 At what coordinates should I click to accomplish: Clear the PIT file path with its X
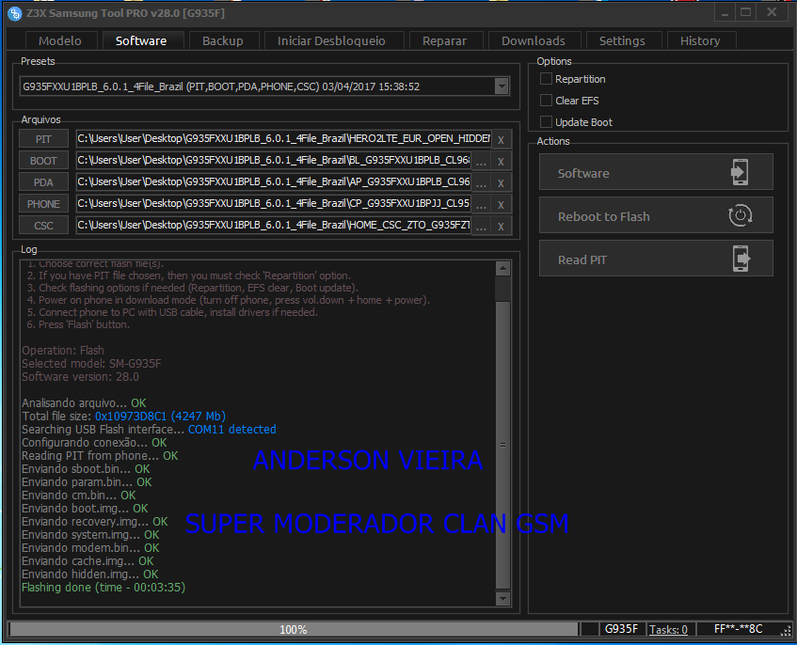coord(501,140)
